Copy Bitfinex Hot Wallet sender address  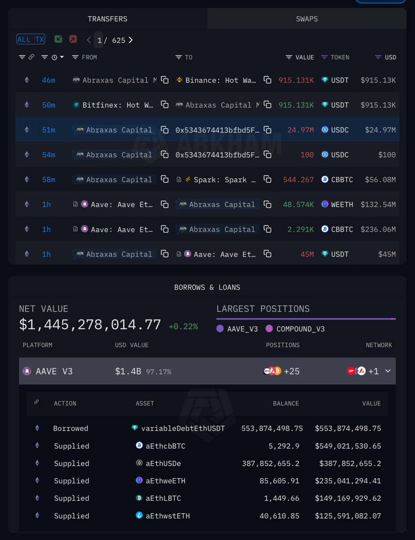click(165, 105)
